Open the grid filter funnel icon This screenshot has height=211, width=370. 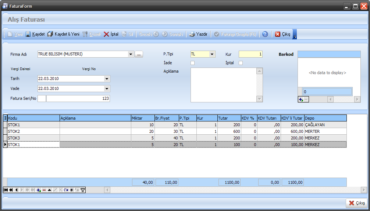(x=83, y=190)
